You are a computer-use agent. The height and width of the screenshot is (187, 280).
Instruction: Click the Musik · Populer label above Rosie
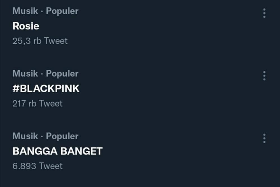point(45,11)
